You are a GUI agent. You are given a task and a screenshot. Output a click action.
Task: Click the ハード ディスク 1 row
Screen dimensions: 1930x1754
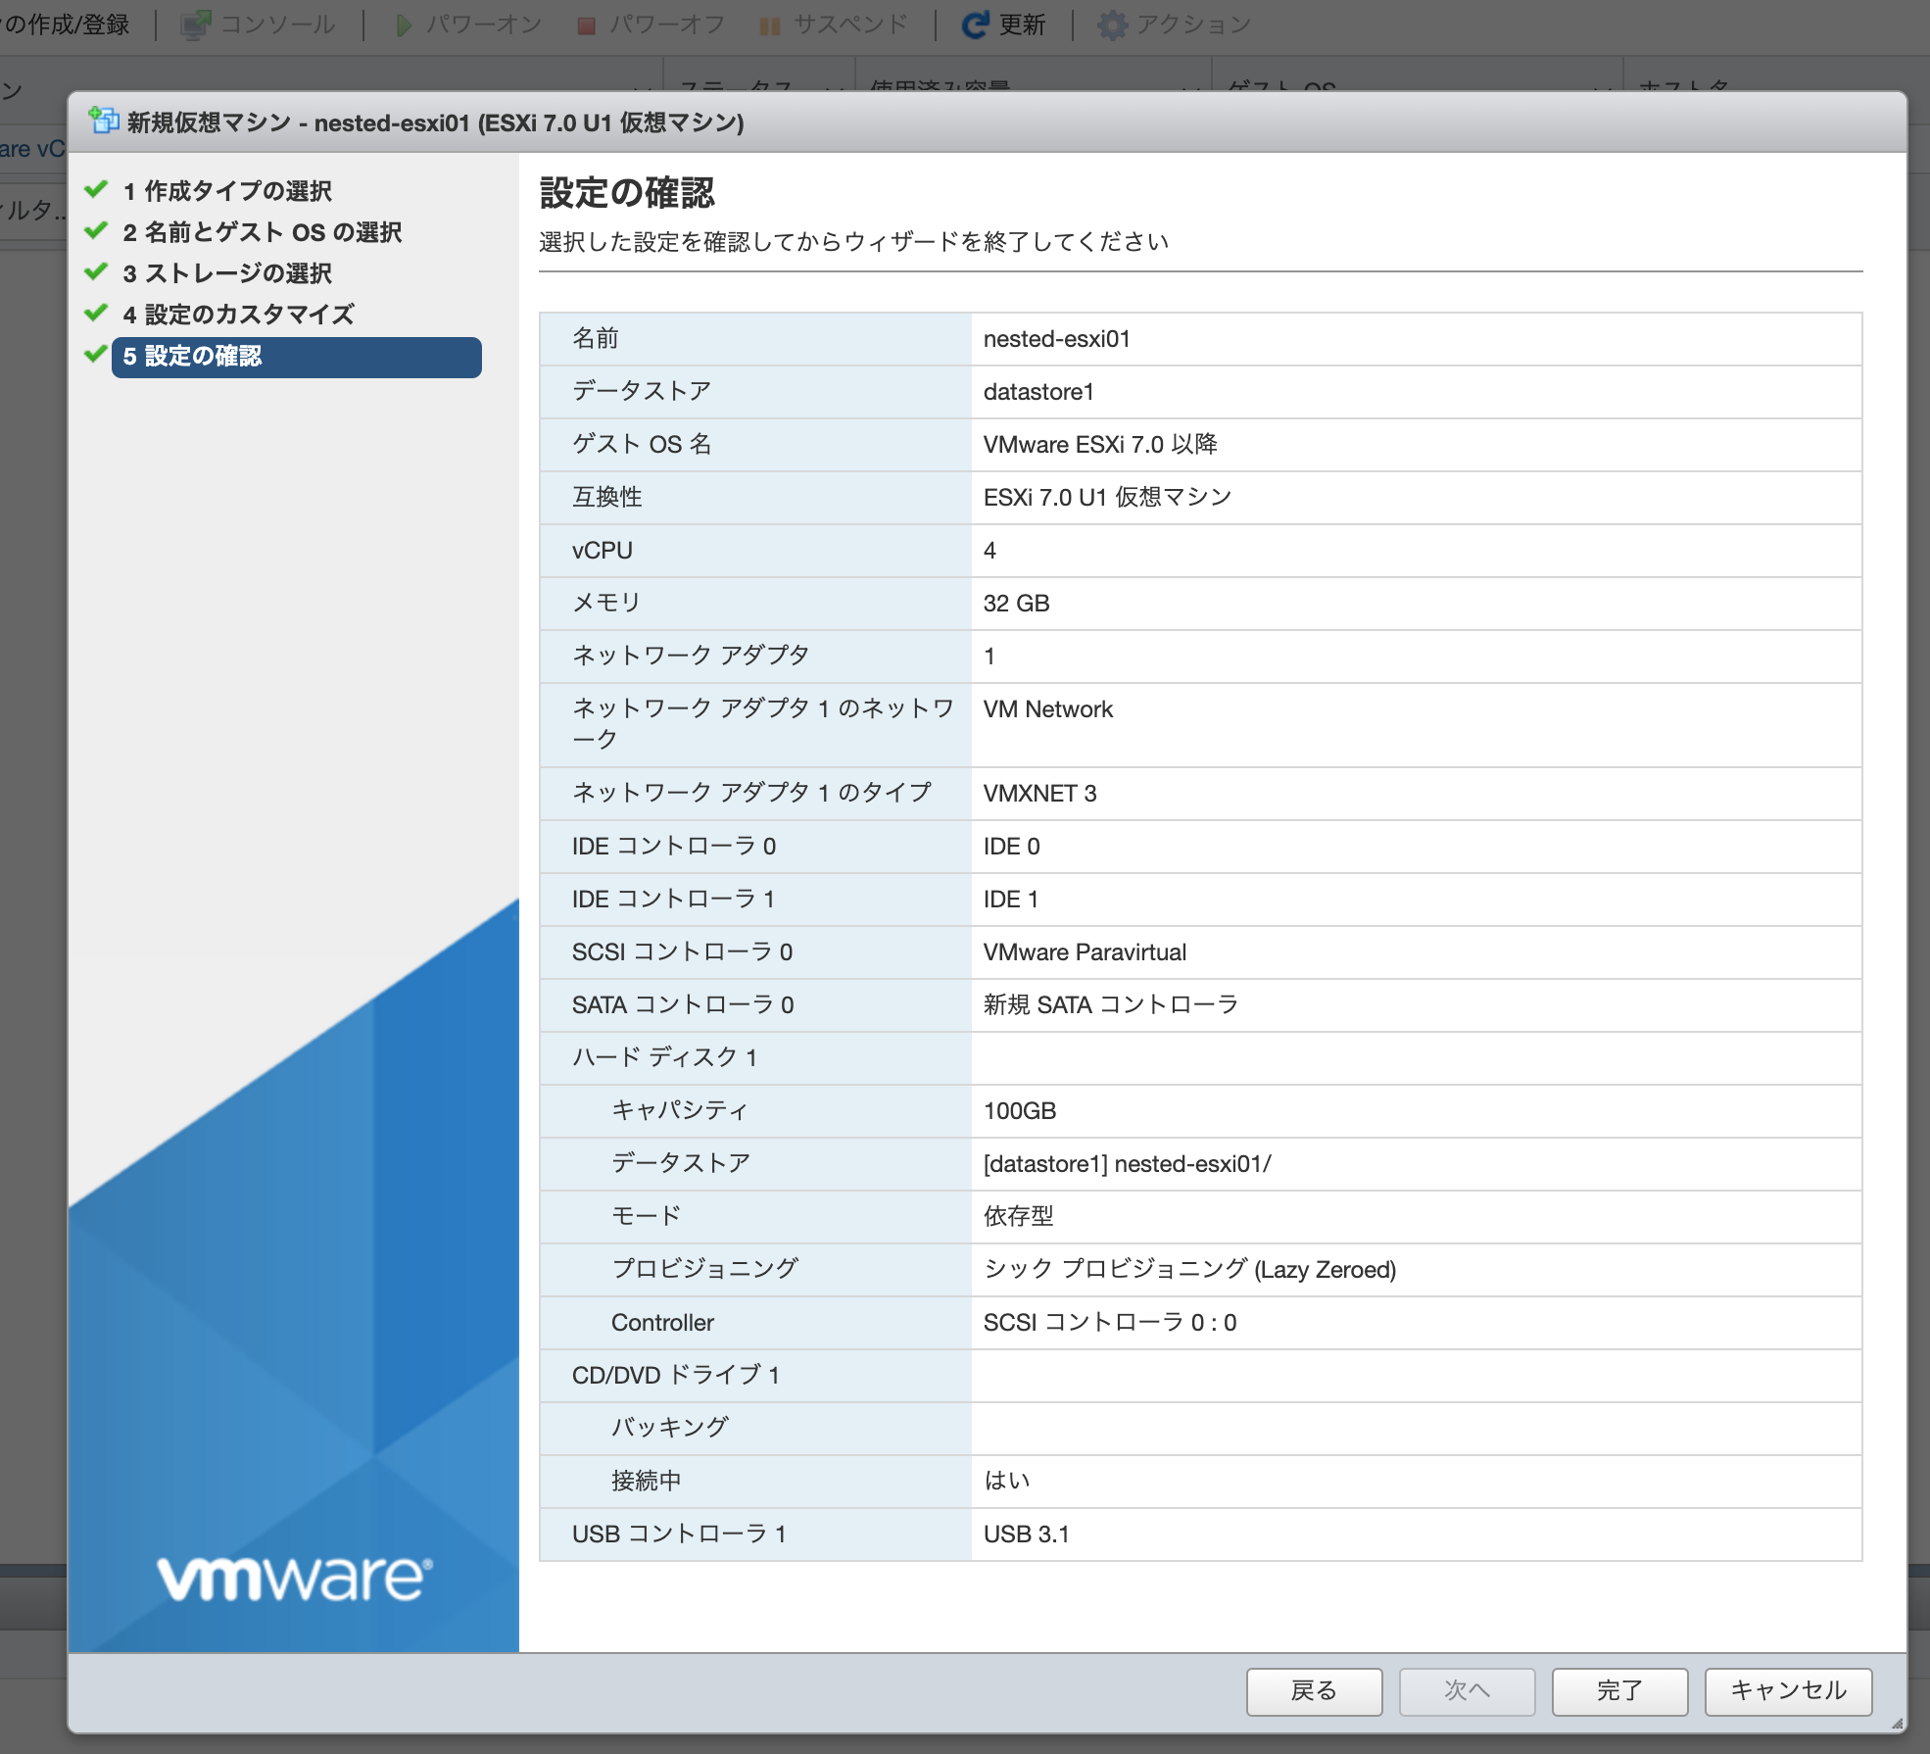pos(664,1057)
